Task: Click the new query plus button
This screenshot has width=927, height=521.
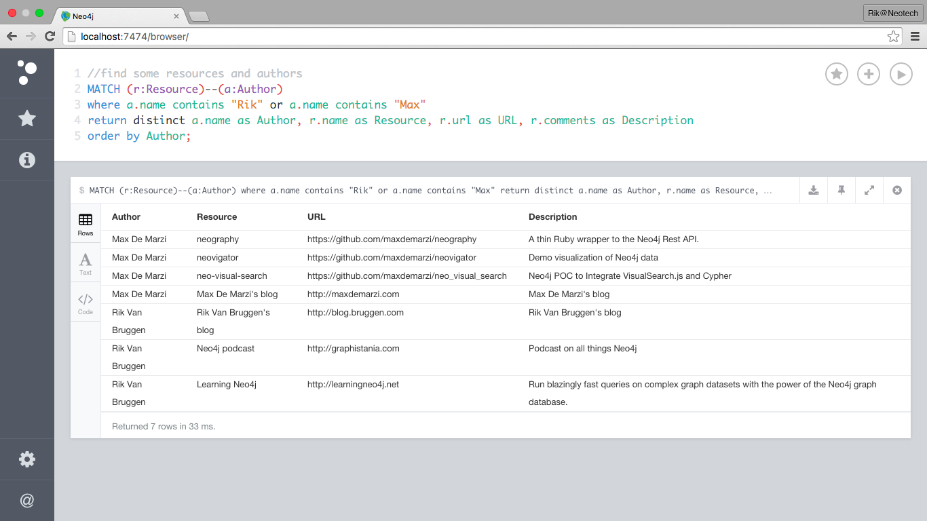Action: (869, 74)
